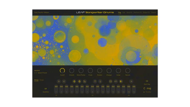
Task: Open the root note C selector
Action: pos(144,88)
